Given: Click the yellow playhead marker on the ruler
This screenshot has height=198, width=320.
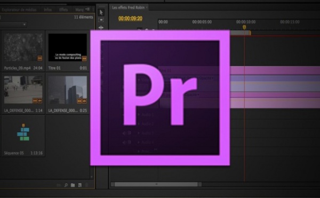Looking at the screenshot, I should point(244,27).
